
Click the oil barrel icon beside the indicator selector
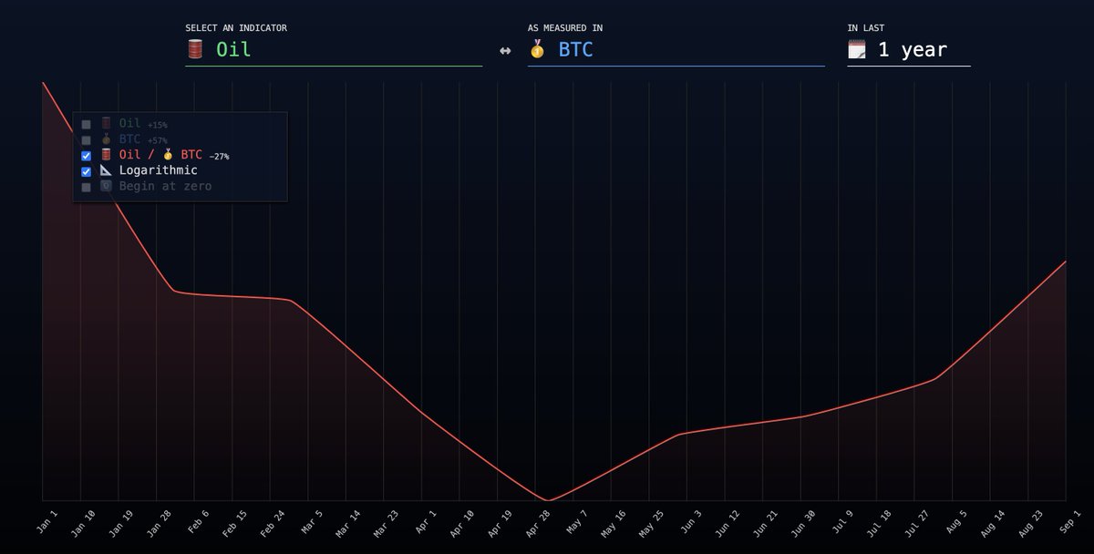[x=194, y=49]
